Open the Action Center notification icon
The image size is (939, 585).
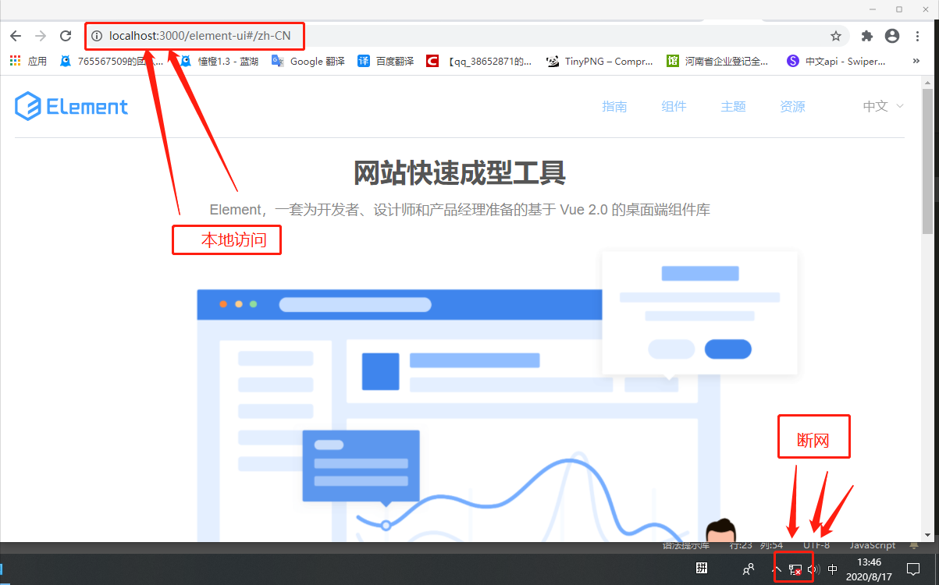(x=913, y=569)
